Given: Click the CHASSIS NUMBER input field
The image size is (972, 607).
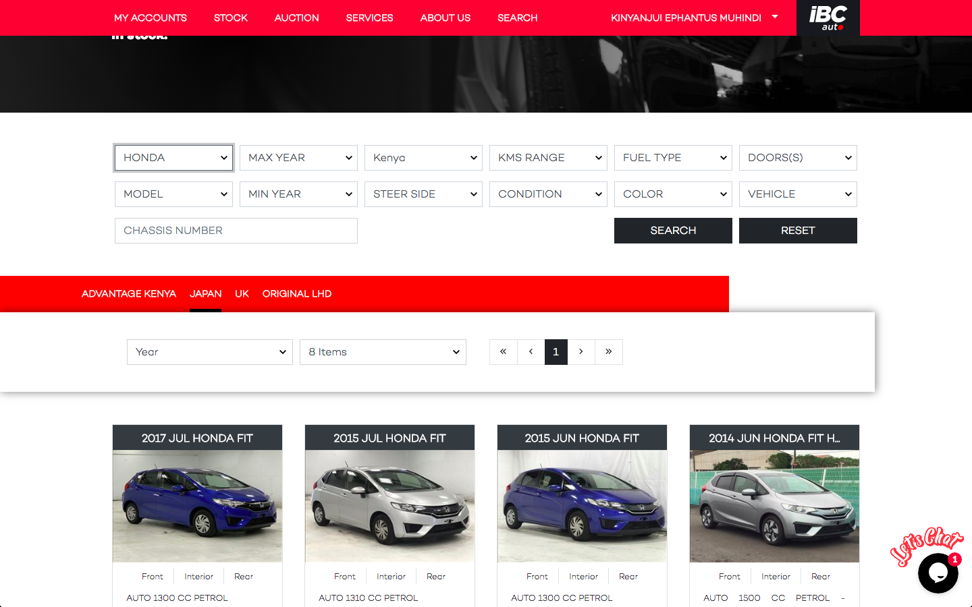Looking at the screenshot, I should [236, 231].
